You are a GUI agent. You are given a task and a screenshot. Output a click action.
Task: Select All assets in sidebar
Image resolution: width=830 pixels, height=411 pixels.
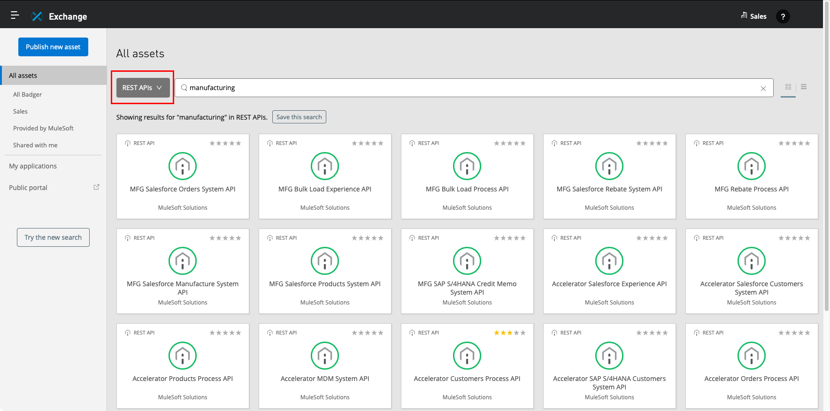[54, 76]
